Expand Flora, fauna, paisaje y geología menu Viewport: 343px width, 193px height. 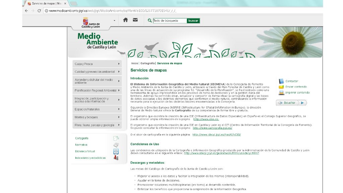coord(97,125)
